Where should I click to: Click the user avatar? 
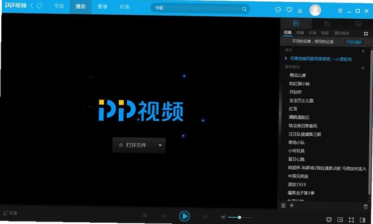pos(315,10)
